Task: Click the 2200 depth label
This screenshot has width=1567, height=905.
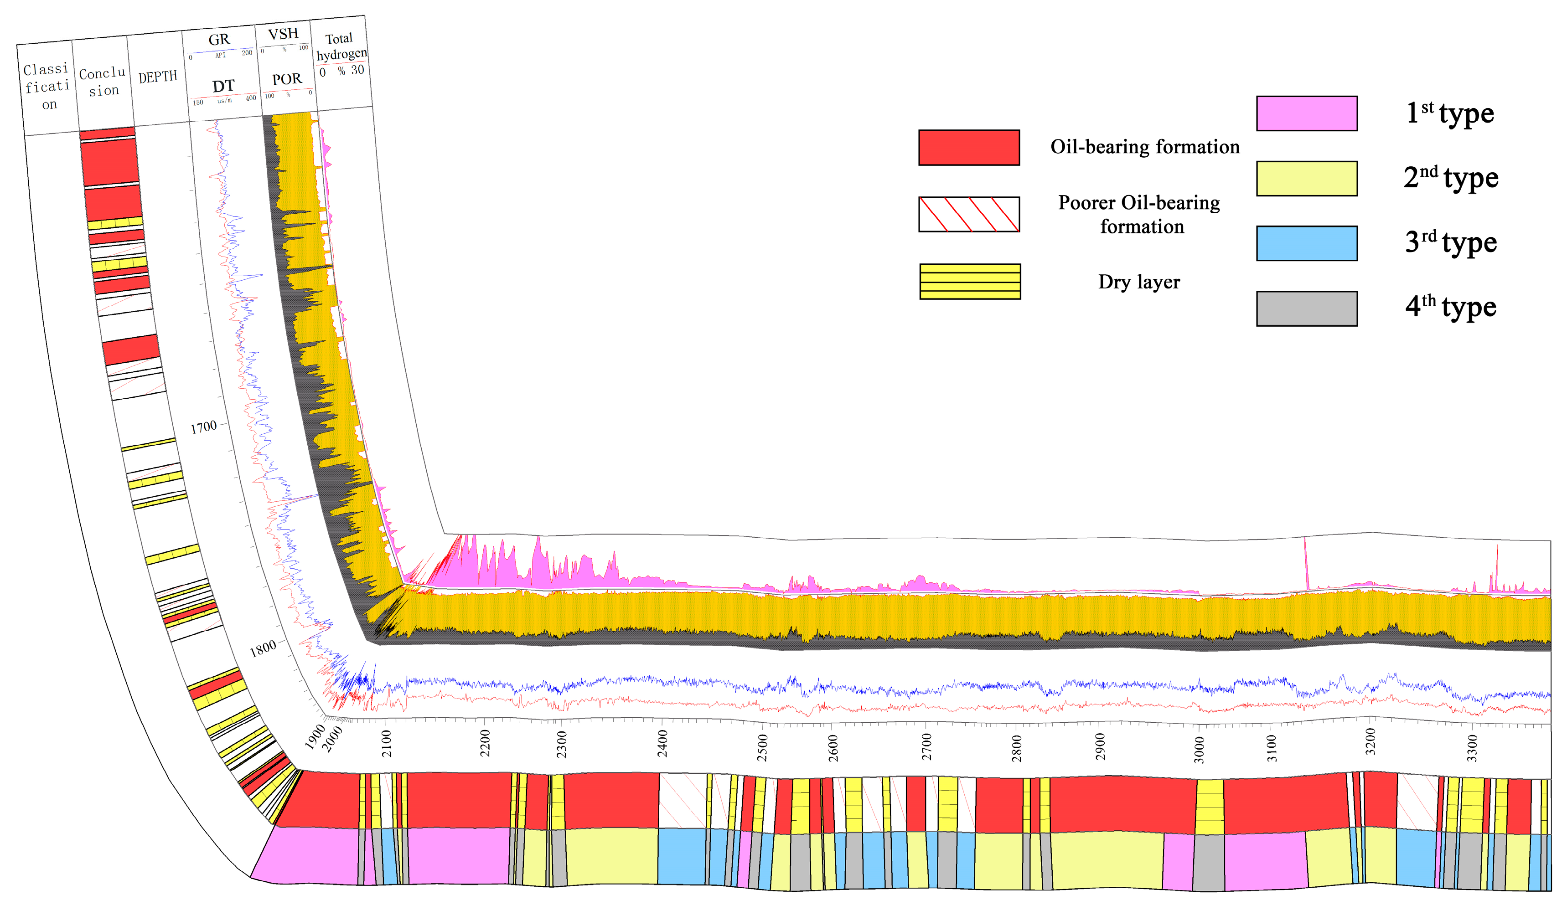Action: point(485,743)
